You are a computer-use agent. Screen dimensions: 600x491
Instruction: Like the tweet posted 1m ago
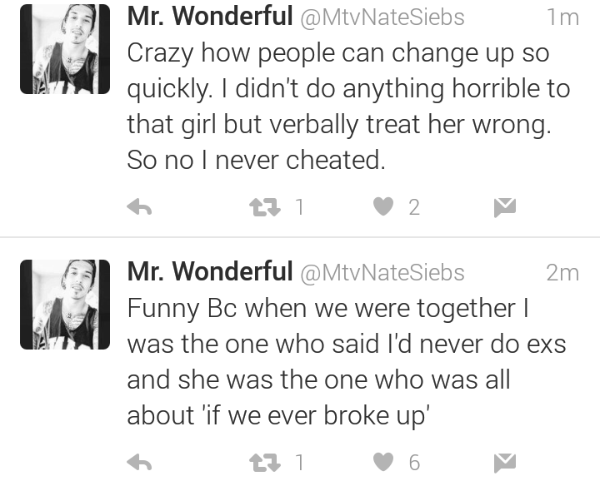click(x=383, y=206)
